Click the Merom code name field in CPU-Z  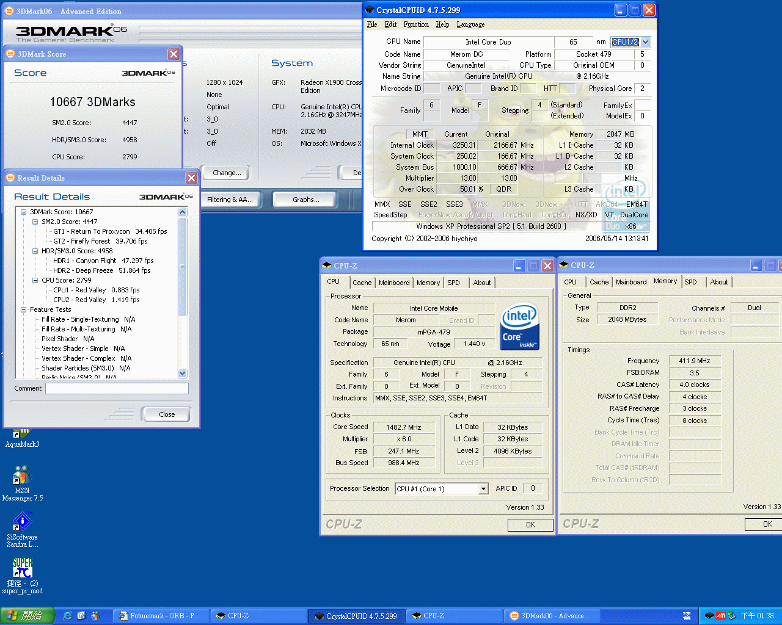[x=406, y=320]
